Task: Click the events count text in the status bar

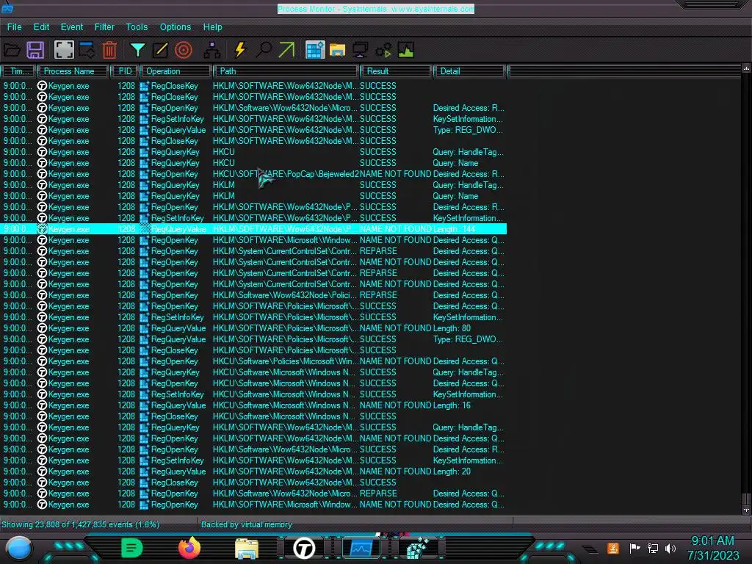Action: pyautogui.click(x=81, y=524)
